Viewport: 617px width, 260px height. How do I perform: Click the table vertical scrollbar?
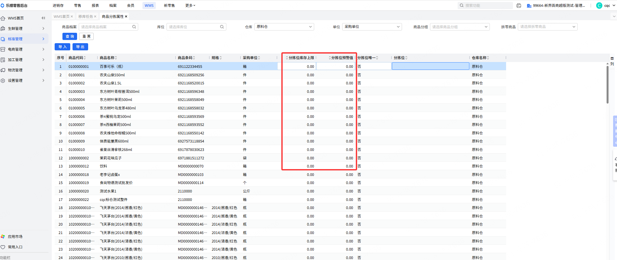click(607, 84)
